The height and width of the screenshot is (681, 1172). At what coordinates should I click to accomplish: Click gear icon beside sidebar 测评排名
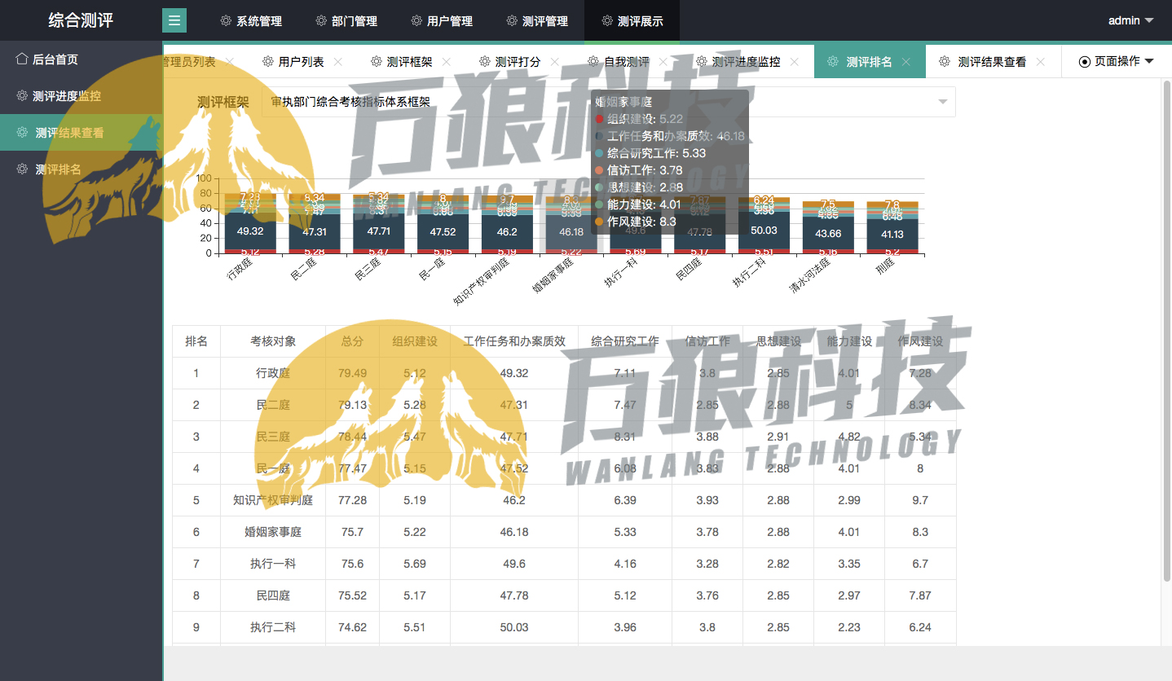coord(22,169)
